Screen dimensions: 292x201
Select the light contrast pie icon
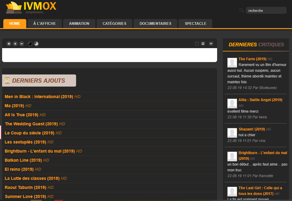point(36,44)
